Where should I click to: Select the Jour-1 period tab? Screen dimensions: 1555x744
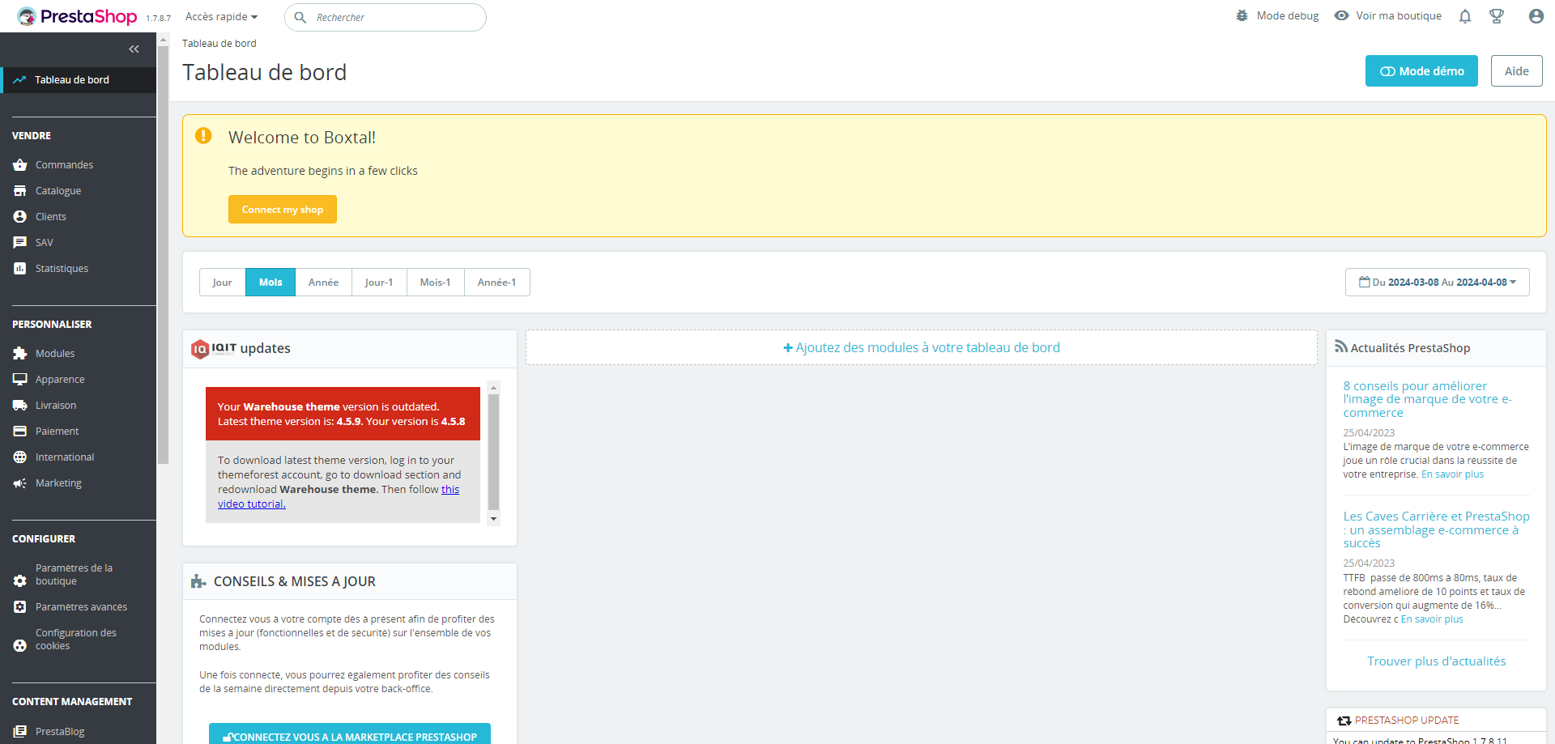coord(379,283)
